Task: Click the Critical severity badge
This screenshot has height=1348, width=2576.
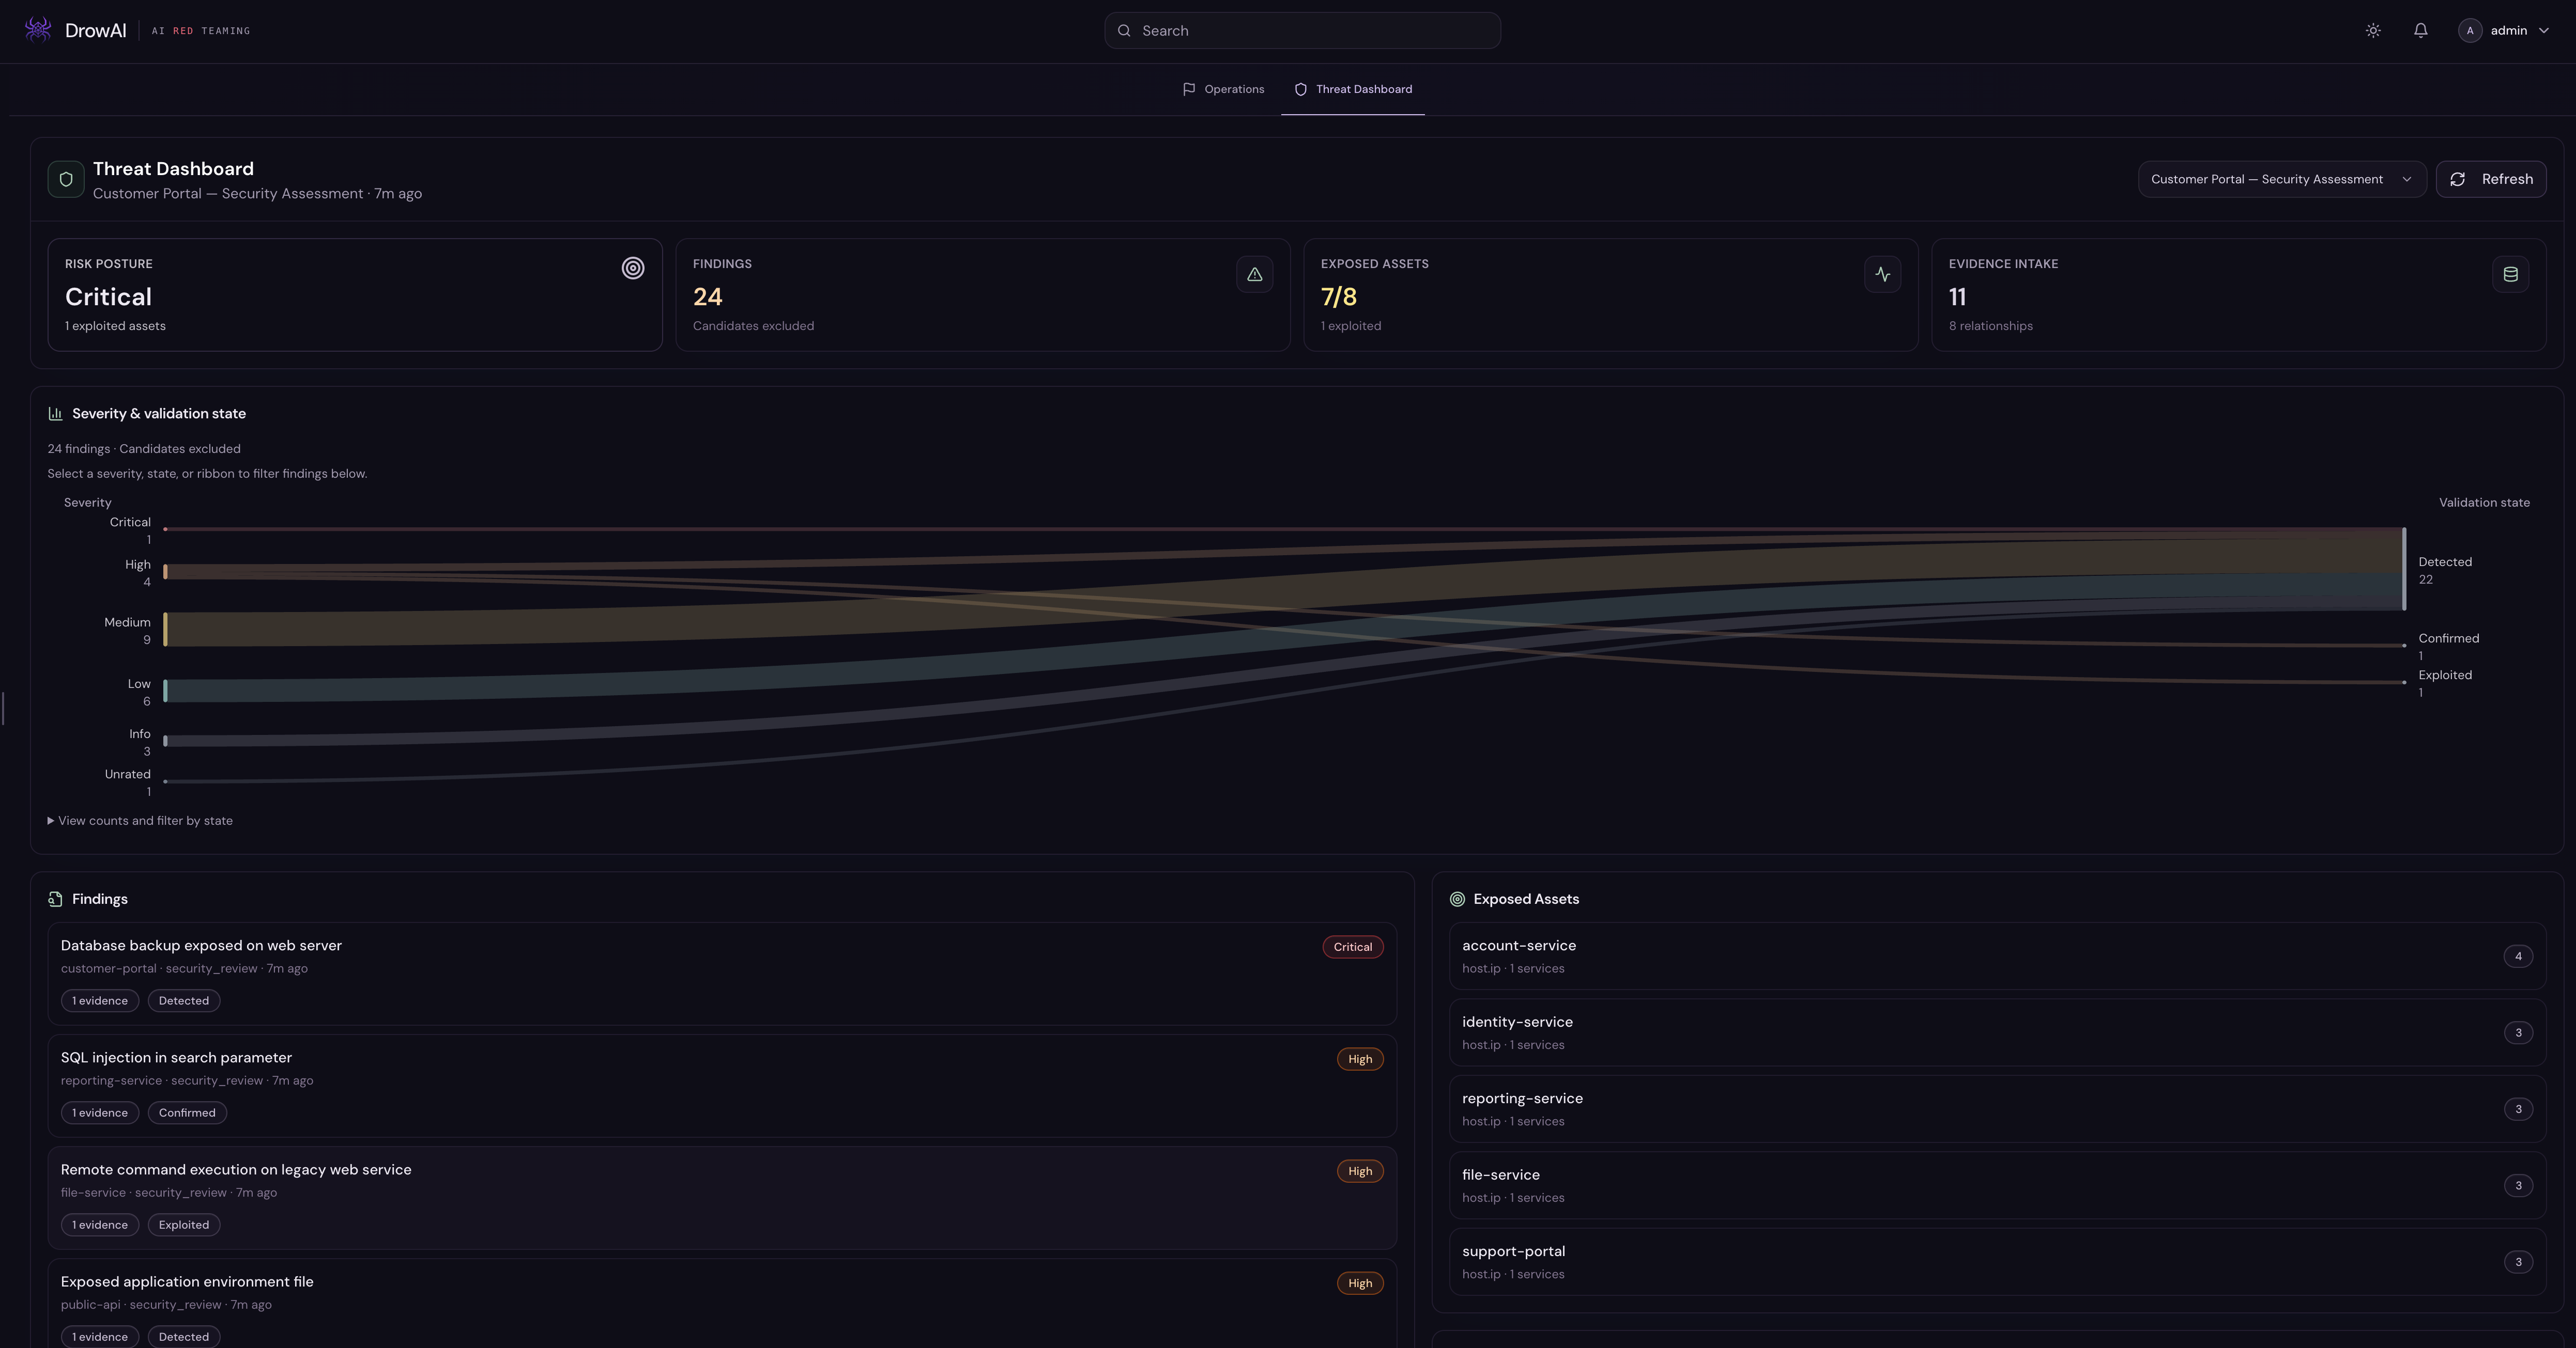Action: (x=1352, y=947)
